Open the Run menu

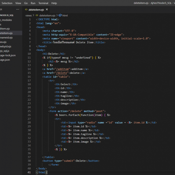pos(33,3)
